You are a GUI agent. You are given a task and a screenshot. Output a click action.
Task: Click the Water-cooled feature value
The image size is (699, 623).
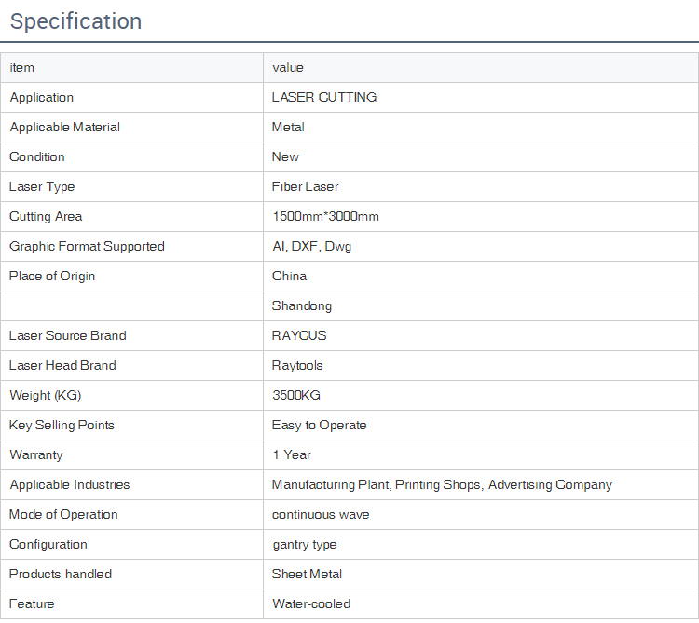pyautogui.click(x=311, y=604)
